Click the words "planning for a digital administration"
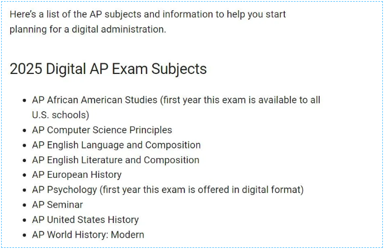This screenshot has width=384, height=249. click(87, 29)
